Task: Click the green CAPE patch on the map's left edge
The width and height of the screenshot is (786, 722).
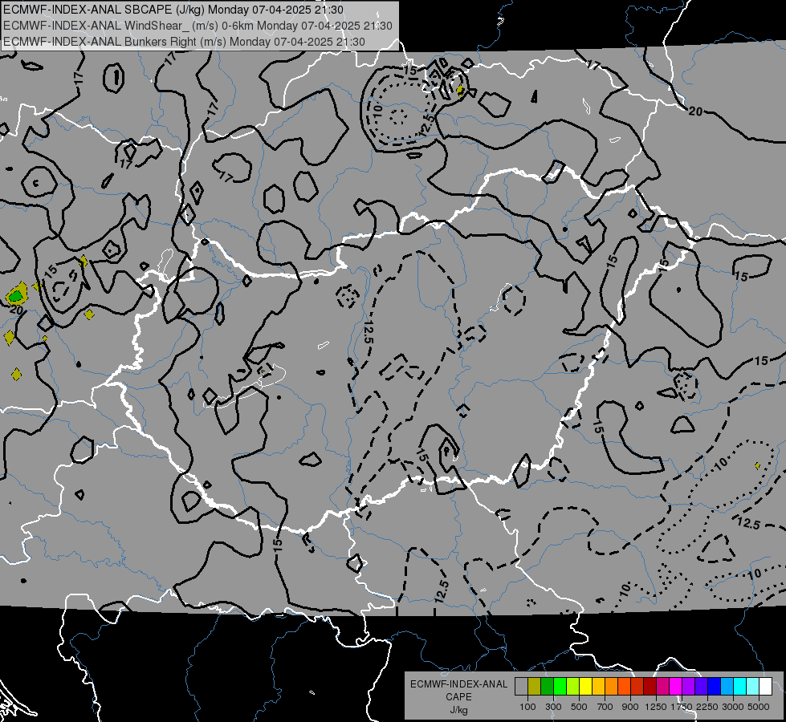Action: click(17, 295)
